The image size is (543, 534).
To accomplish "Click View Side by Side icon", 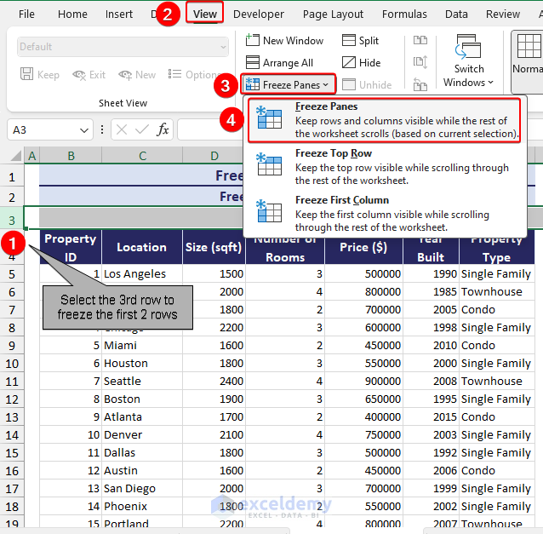I will pos(420,40).
